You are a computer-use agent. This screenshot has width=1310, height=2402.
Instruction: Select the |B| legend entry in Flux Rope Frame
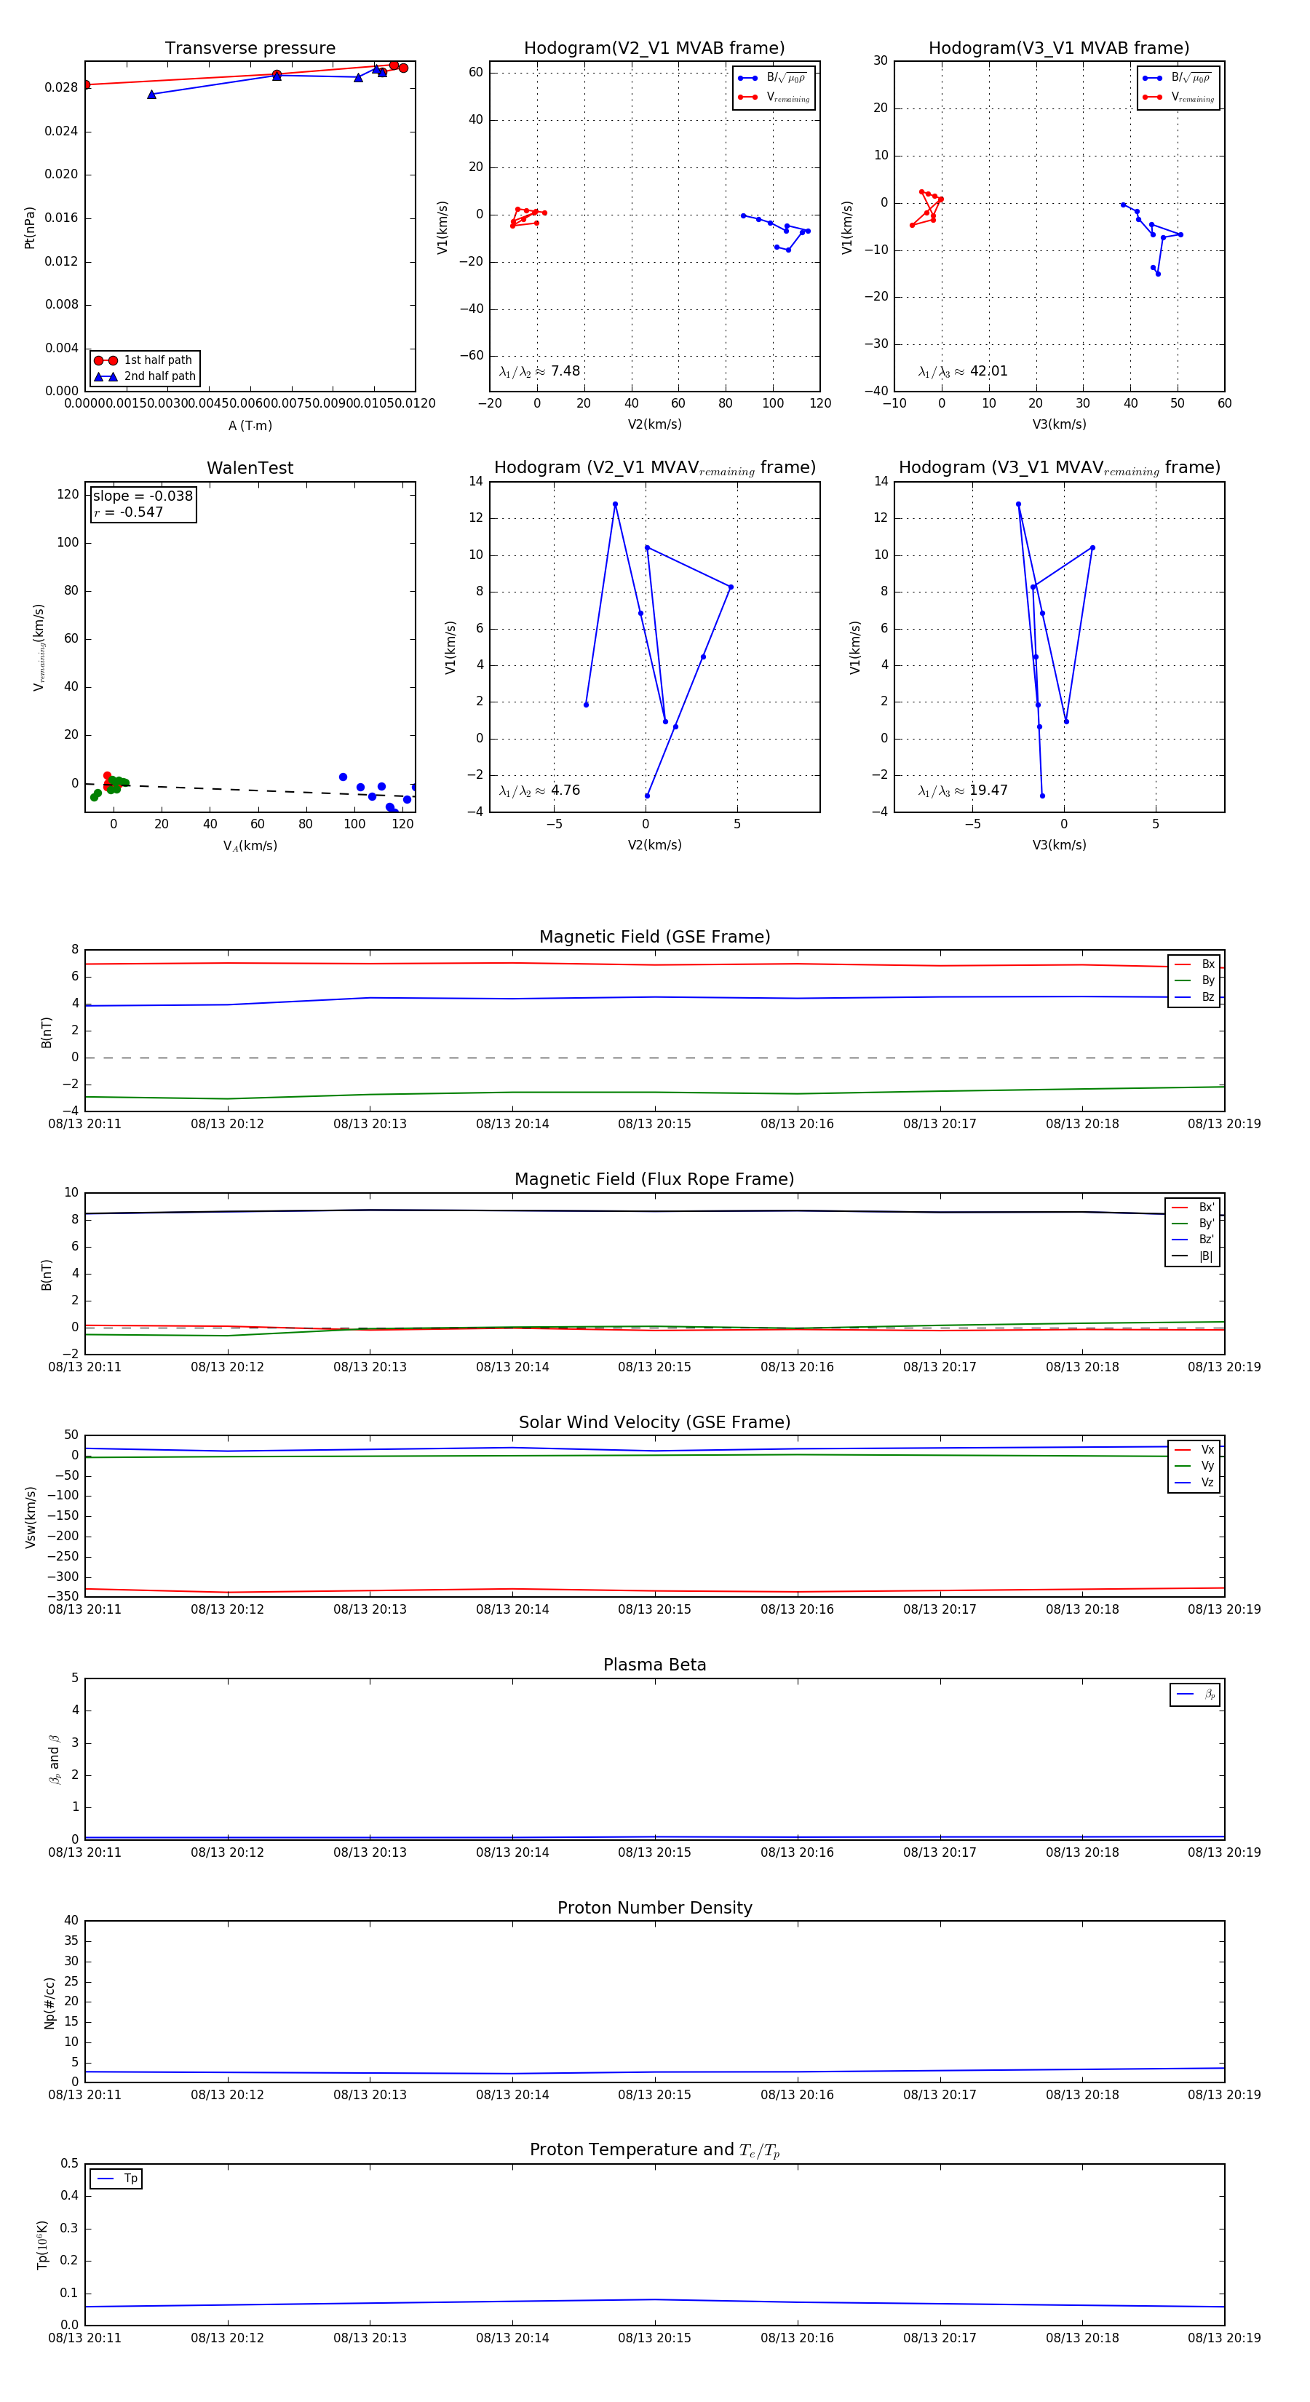(1194, 1256)
